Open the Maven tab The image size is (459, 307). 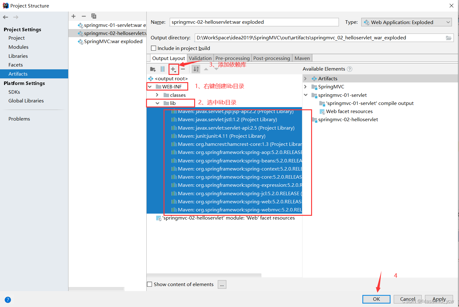pos(302,58)
